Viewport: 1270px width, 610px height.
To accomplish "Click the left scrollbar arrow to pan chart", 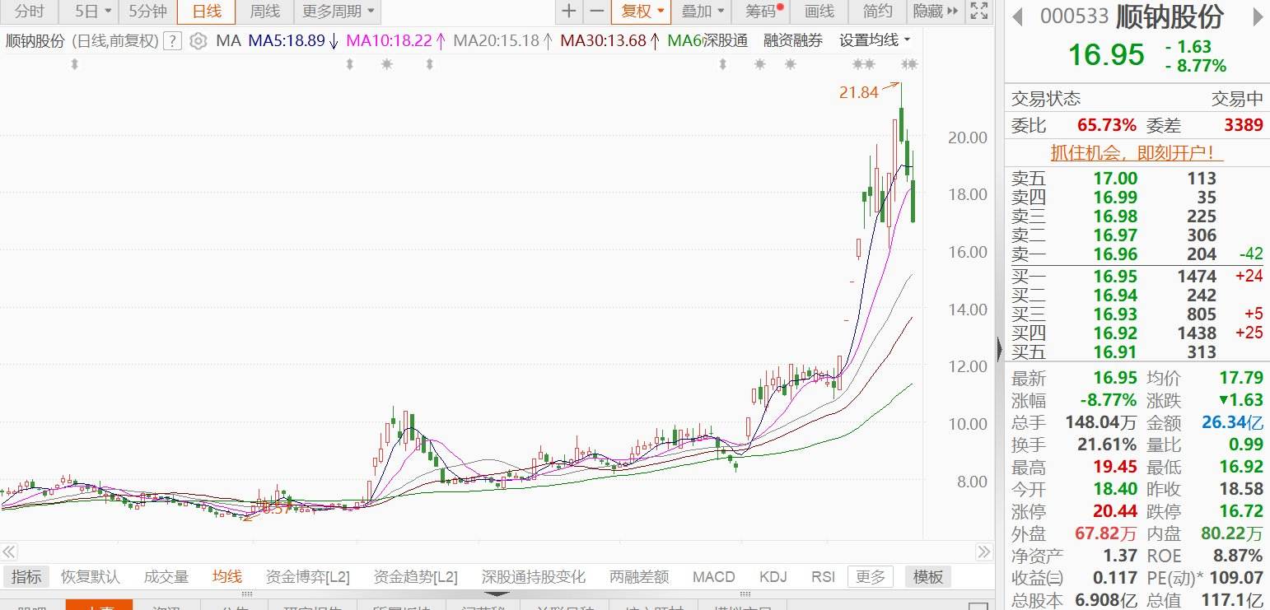I will pos(8,552).
